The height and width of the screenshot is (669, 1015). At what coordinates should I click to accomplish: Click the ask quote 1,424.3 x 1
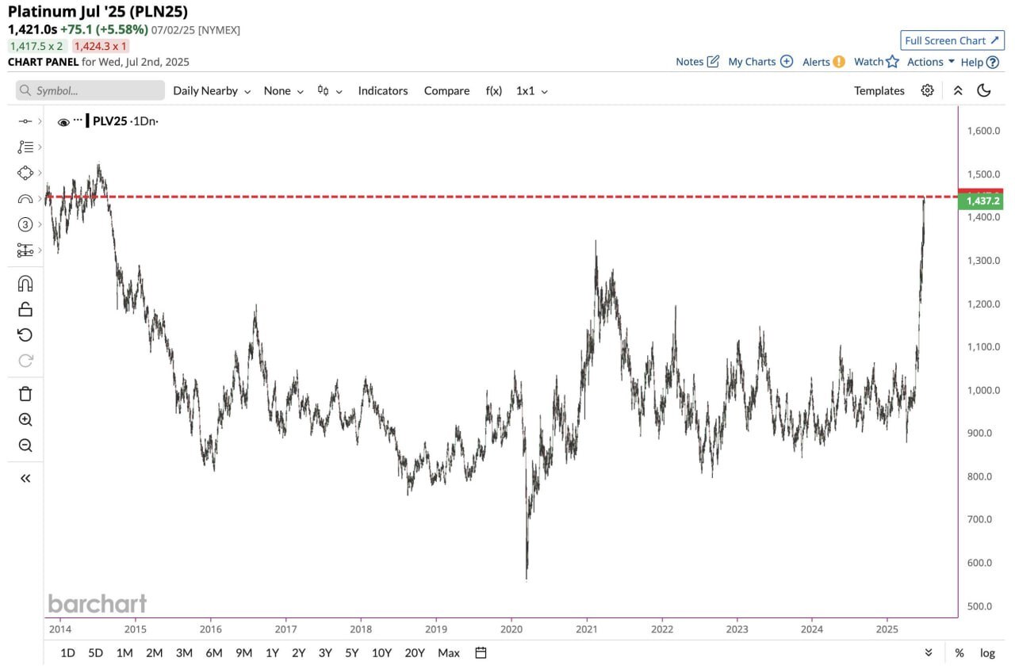(x=101, y=46)
